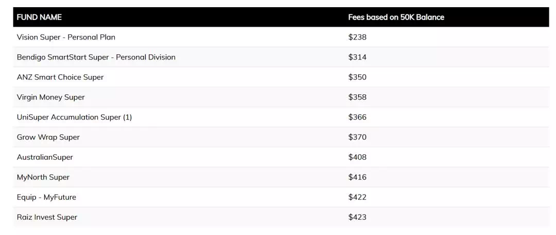Image resolution: width=556 pixels, height=235 pixels.
Task: Click Grow Wrap Super fund name
Action: [x=48, y=137]
